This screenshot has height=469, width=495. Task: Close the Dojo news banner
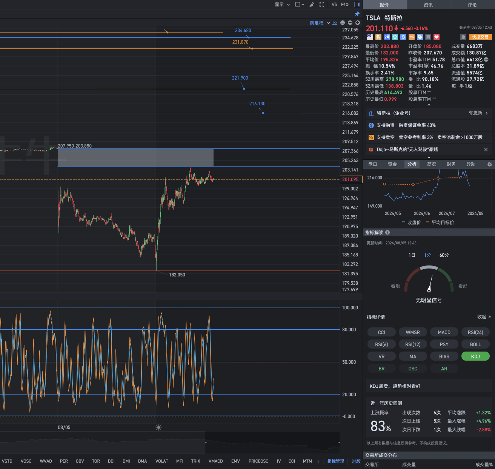[x=486, y=150]
